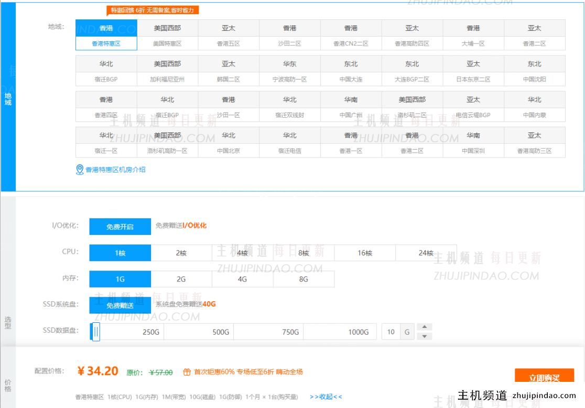Choose the 电信云堤BGP region tile
Viewport: 585px width, 408px height.
click(473, 107)
